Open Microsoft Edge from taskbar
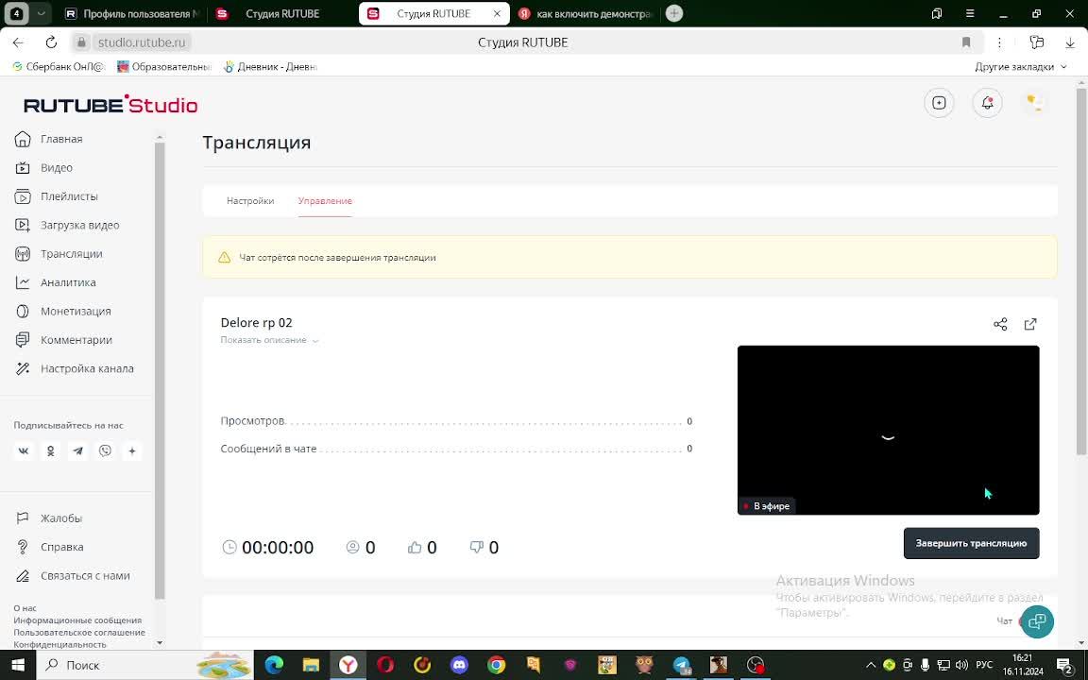The image size is (1088, 680). pos(274,666)
